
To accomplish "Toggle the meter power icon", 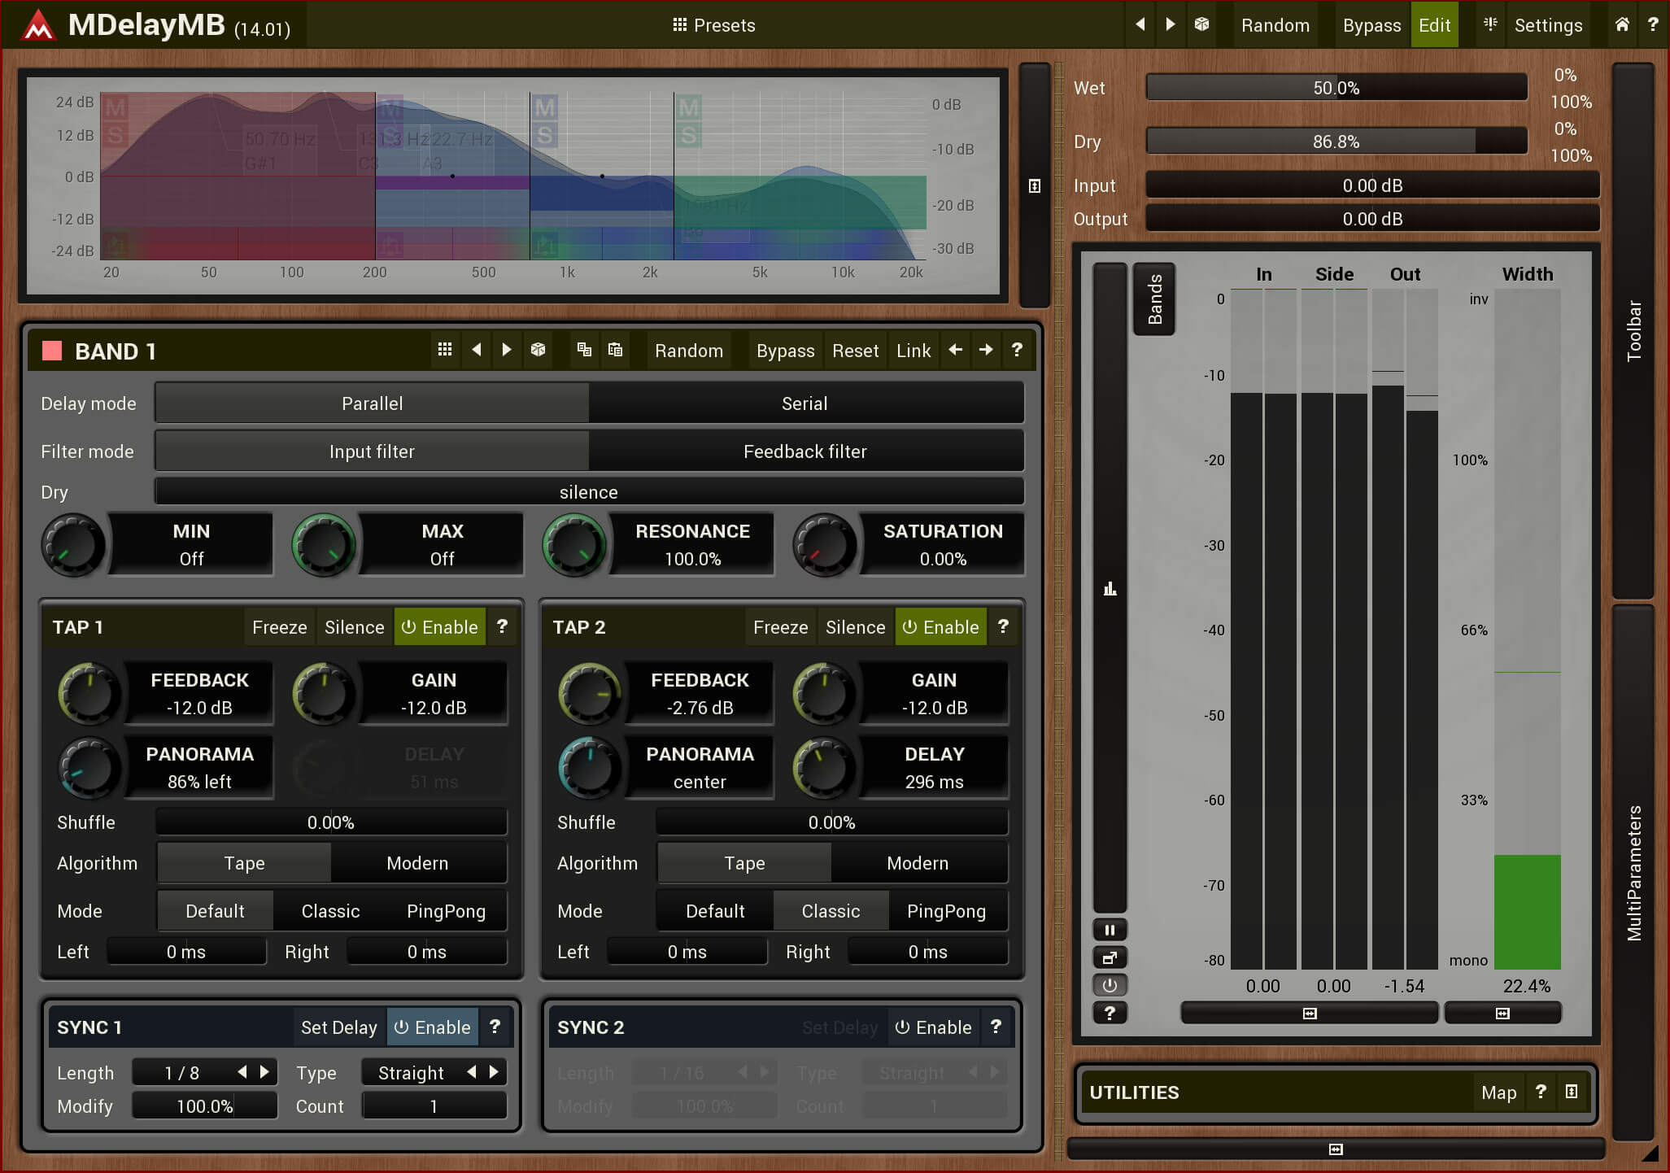I will tap(1110, 985).
